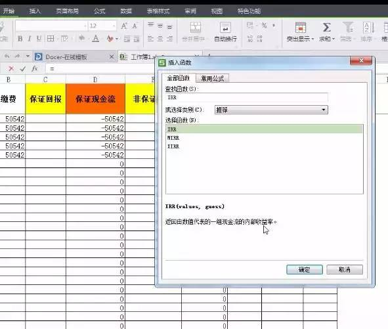Open the font size 12 dropdown

114,26
